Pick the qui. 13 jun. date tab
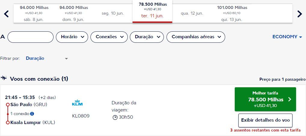The width and height of the screenshot is (306, 136). coord(232,13)
